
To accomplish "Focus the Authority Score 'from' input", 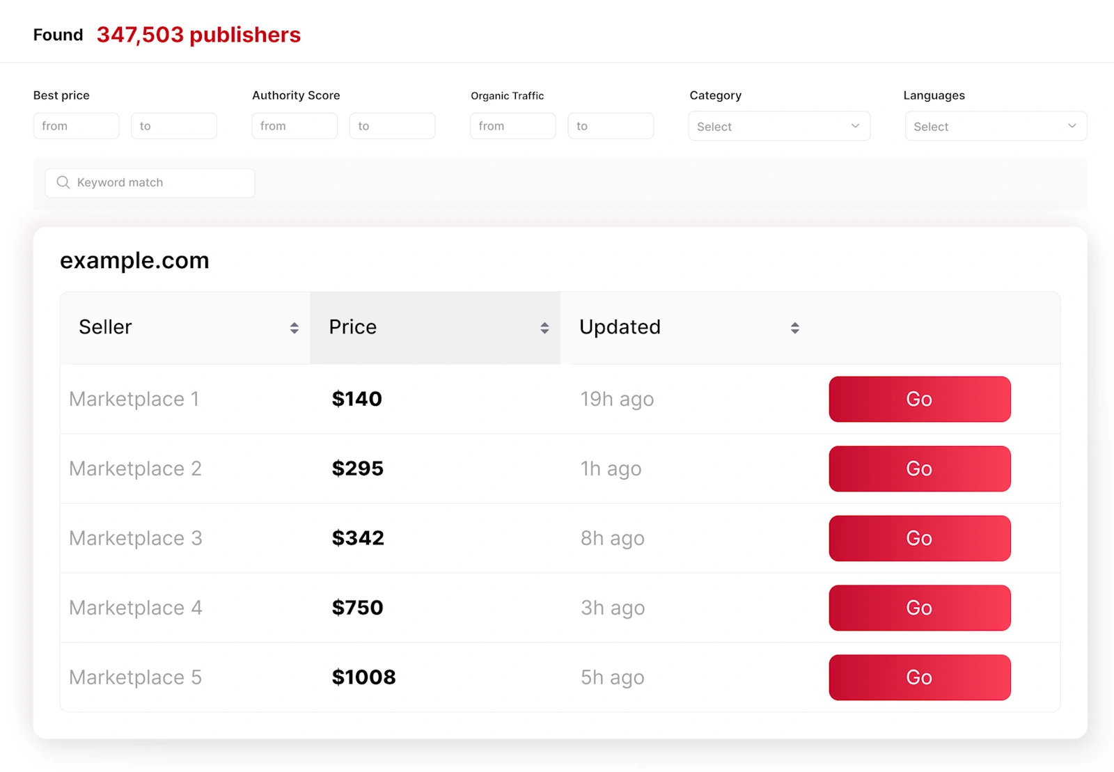I will pyautogui.click(x=295, y=126).
